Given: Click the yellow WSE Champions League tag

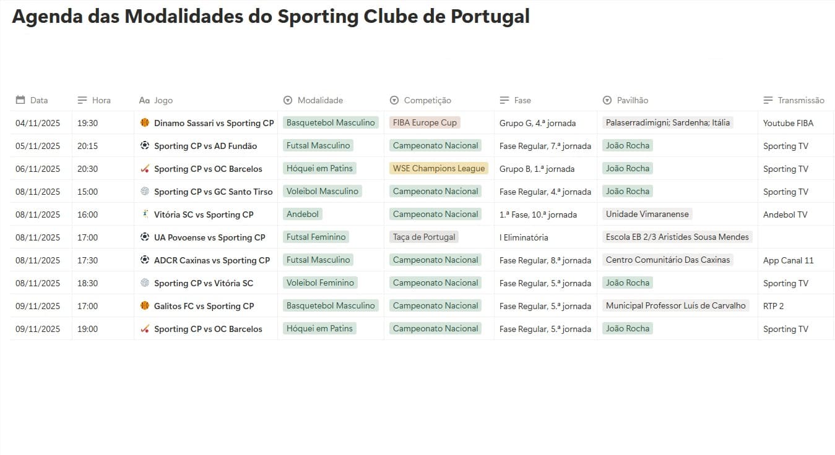Looking at the screenshot, I should click(439, 168).
